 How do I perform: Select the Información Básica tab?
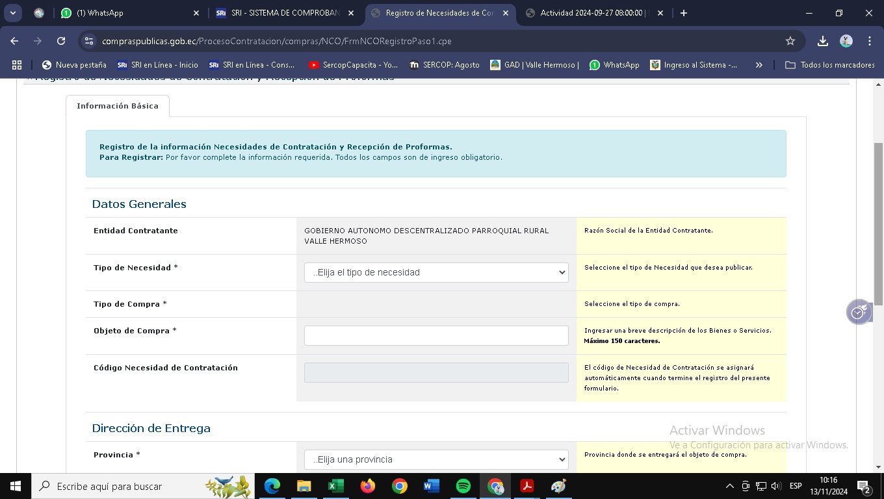[118, 106]
